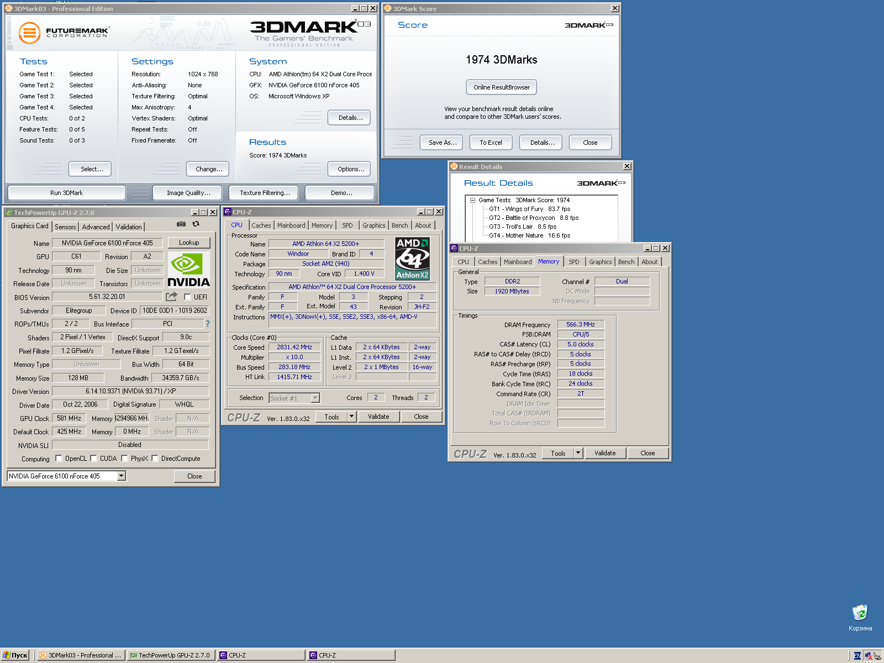Screen dimensions: 884x663
Task: Open SPD tab in CPU-Z Memory window
Action: click(x=574, y=262)
